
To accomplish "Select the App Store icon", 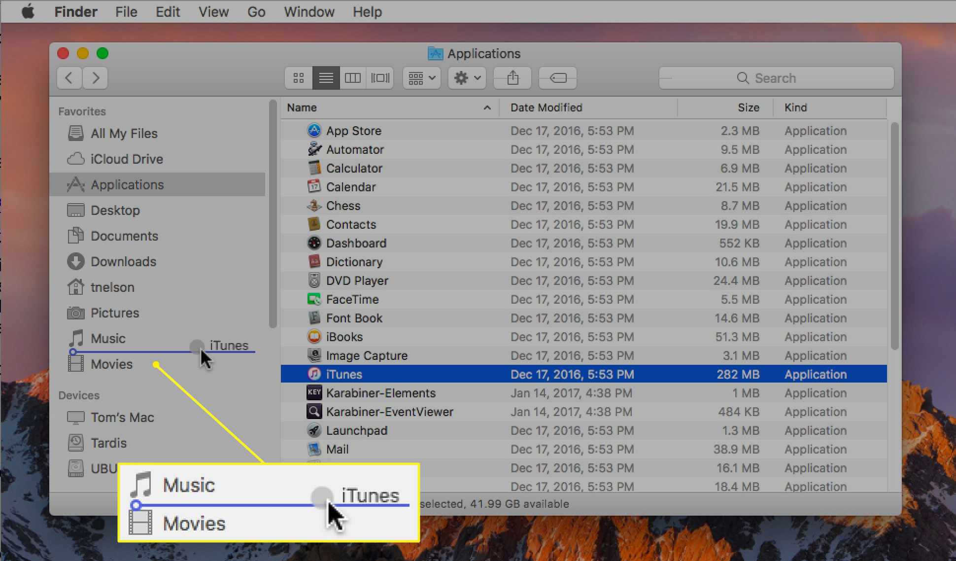I will pos(314,131).
